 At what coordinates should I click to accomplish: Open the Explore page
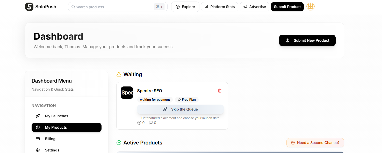click(185, 7)
